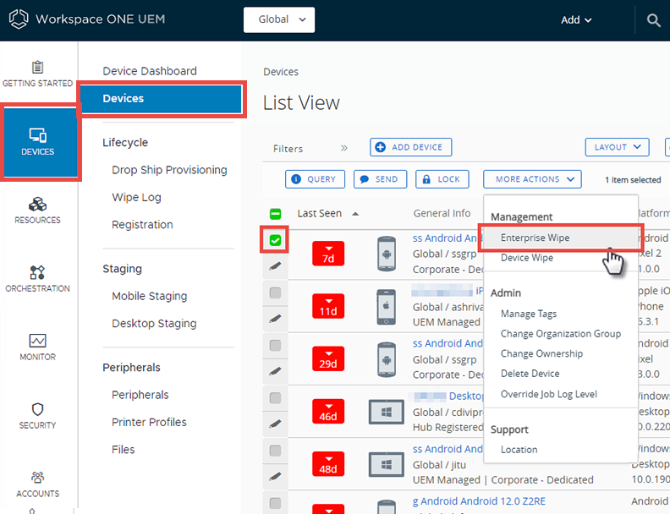Open Mobile Staging page
This screenshot has width=670, height=514.
pos(149,296)
